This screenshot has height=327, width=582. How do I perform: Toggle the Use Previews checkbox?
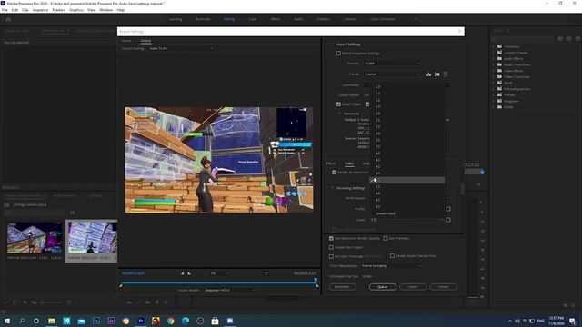click(x=386, y=238)
